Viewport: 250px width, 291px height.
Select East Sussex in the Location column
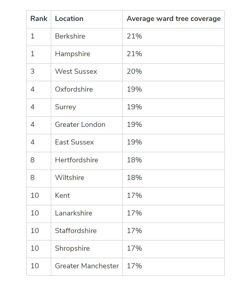tap(74, 142)
